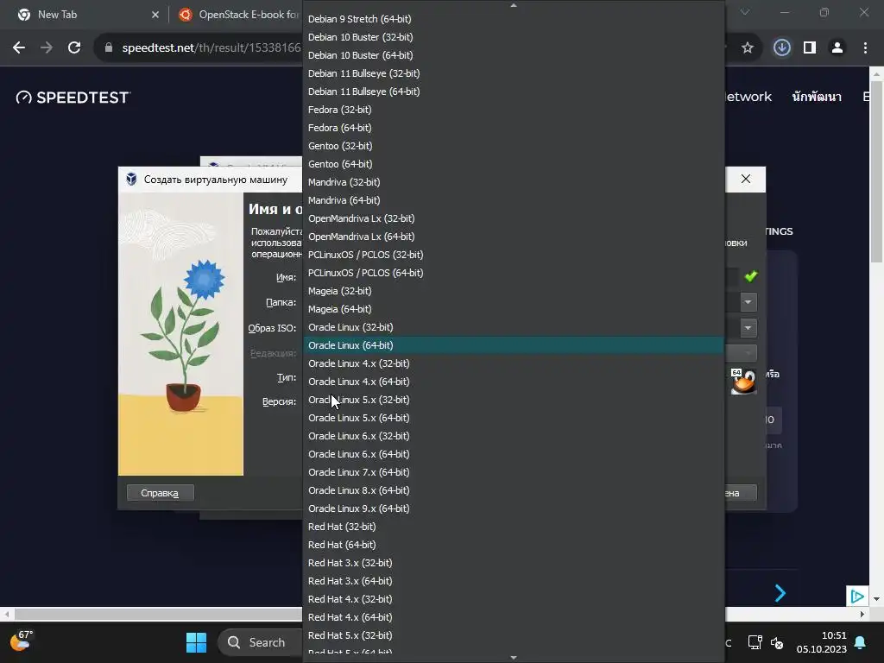This screenshot has width=884, height=663.
Task: Click the muted volume tray icon
Action: click(x=777, y=642)
